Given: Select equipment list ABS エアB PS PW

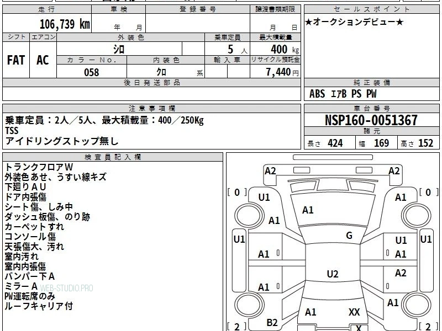Looking at the screenshot, I should [343, 94].
